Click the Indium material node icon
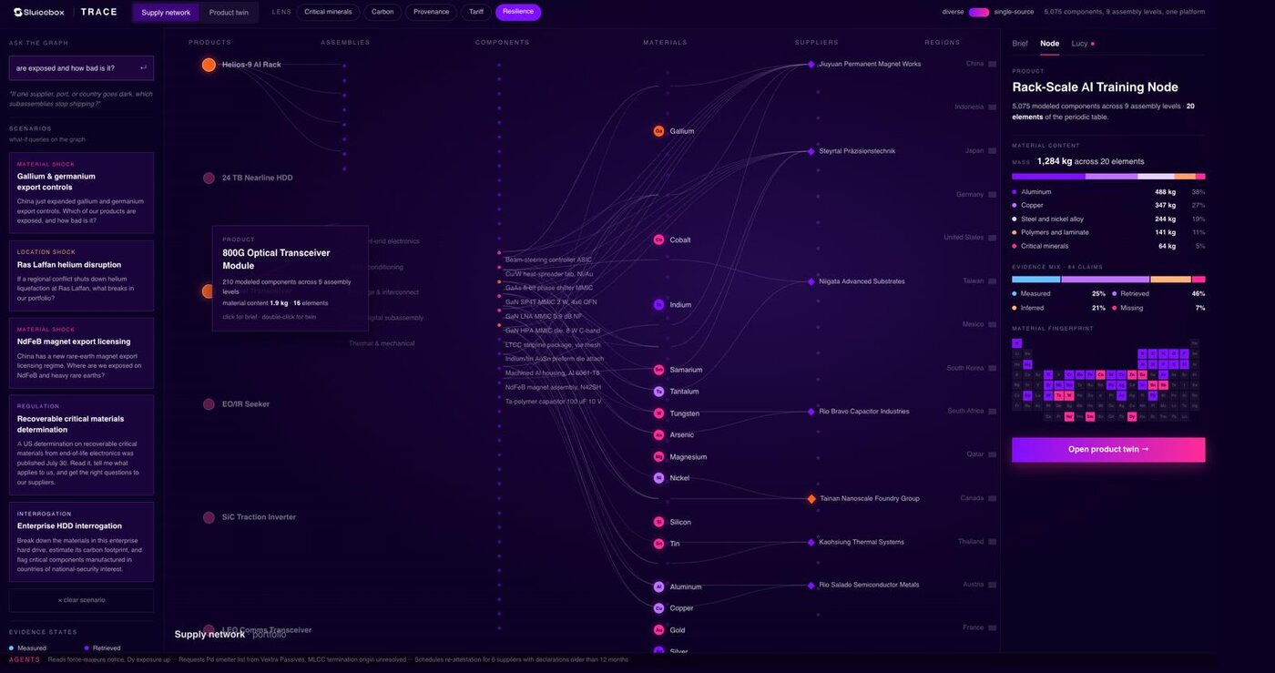Screen dimensions: 1275x673 coord(658,305)
